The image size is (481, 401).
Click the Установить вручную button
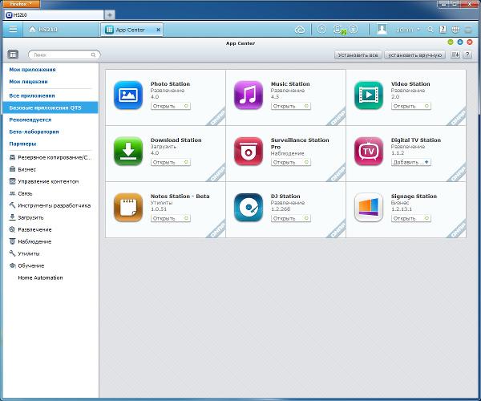(414, 55)
